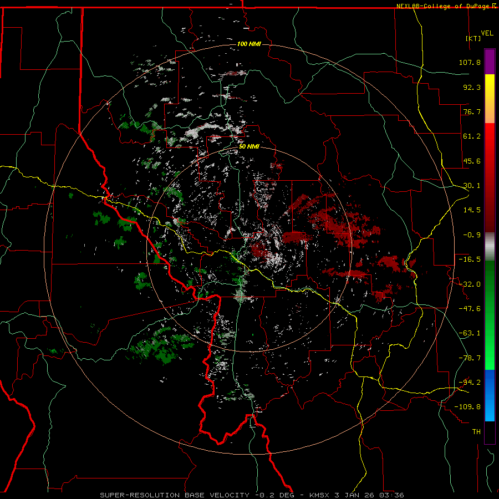Click the -16.5 velocity scale value
This screenshot has width=499, height=499.
(x=470, y=259)
